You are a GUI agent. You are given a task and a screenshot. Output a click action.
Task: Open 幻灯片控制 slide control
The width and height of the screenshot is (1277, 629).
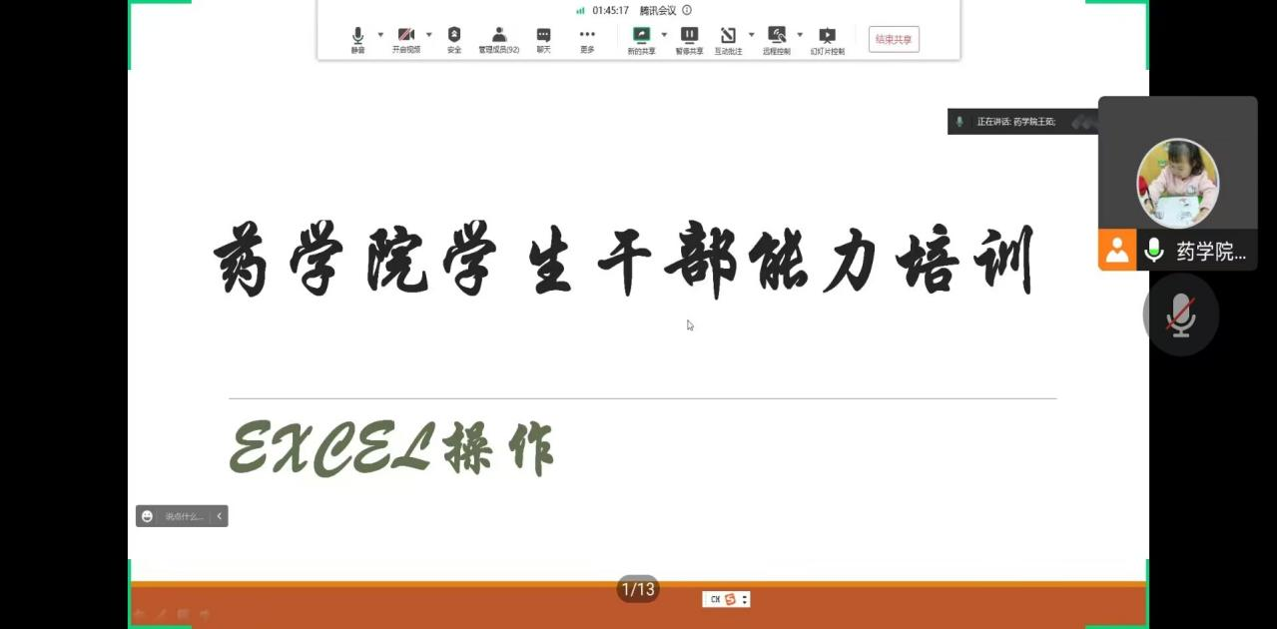click(x=827, y=36)
